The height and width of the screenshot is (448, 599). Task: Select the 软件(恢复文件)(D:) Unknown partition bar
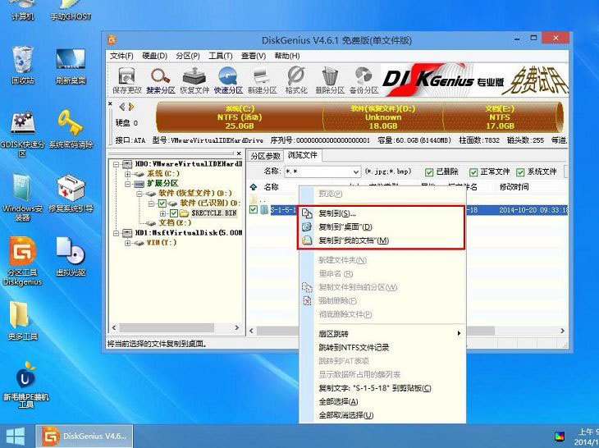tap(382, 117)
